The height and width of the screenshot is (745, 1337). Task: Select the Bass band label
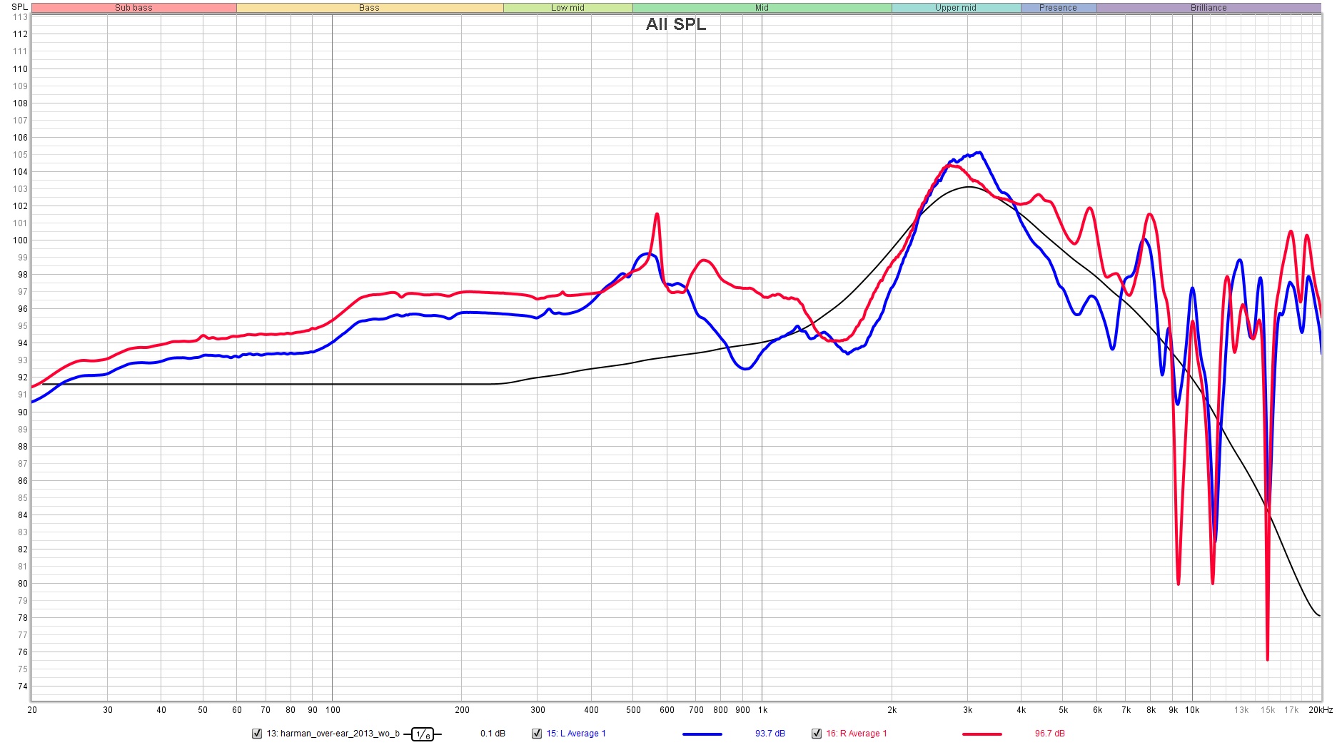tap(370, 8)
